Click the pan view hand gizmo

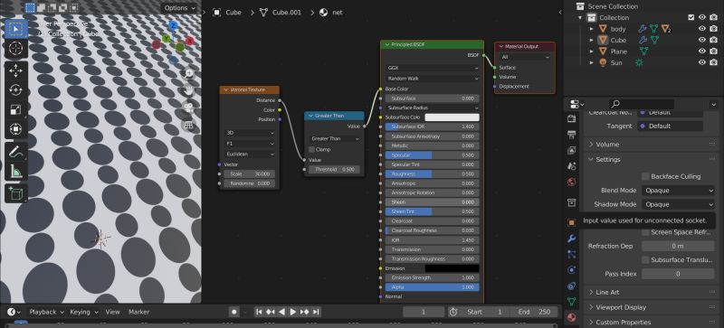pos(189,90)
